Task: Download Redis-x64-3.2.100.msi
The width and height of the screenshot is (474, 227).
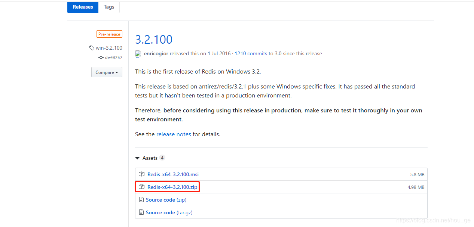Action: click(173, 174)
